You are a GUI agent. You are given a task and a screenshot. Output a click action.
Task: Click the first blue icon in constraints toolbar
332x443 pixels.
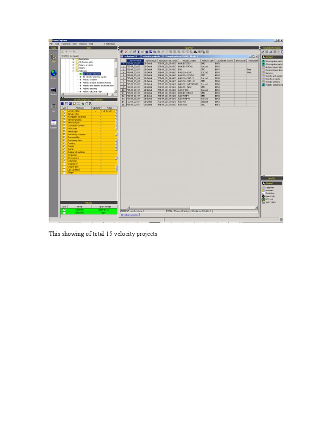pyautogui.click(x=62, y=104)
